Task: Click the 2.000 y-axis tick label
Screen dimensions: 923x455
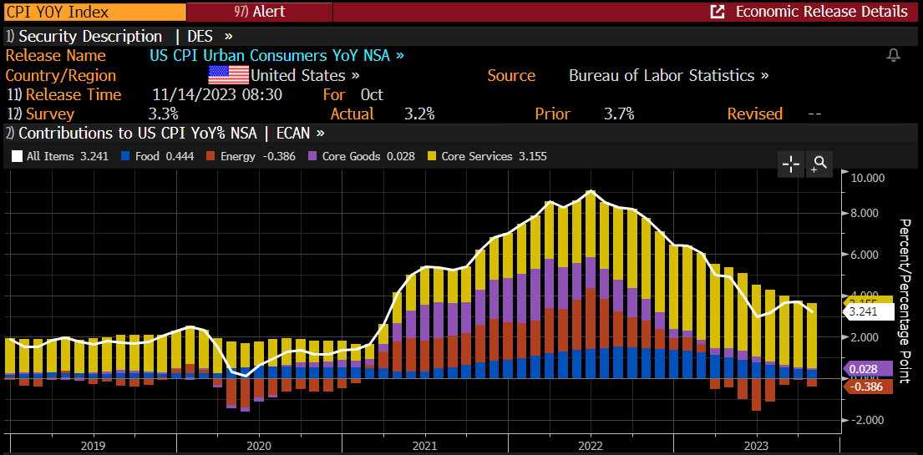Action: 866,337
